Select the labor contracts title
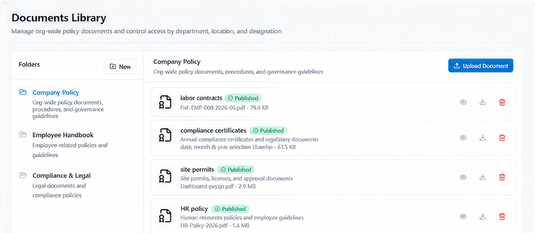 (x=201, y=98)
